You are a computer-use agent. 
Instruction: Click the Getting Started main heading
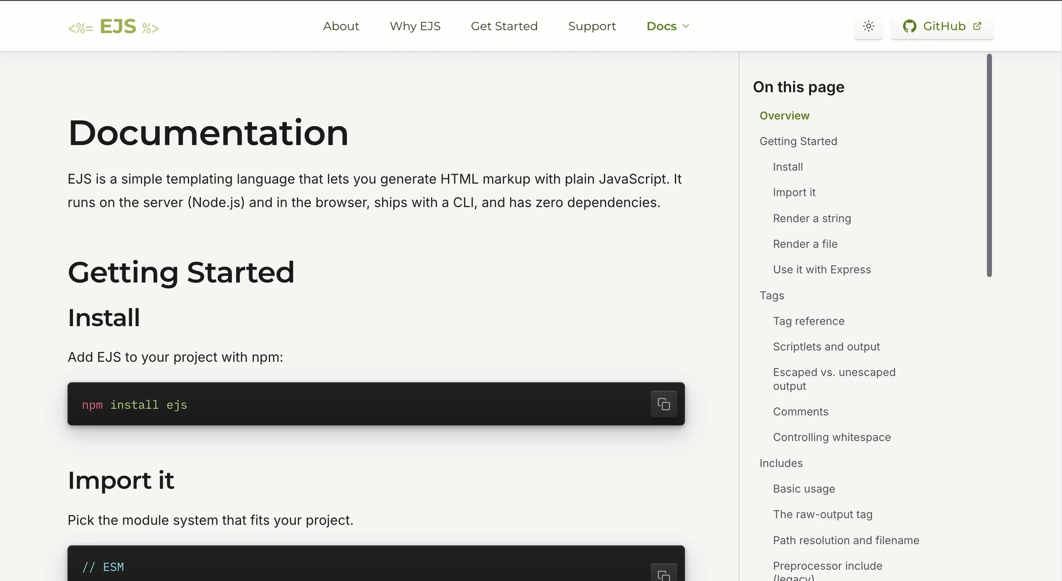point(181,272)
